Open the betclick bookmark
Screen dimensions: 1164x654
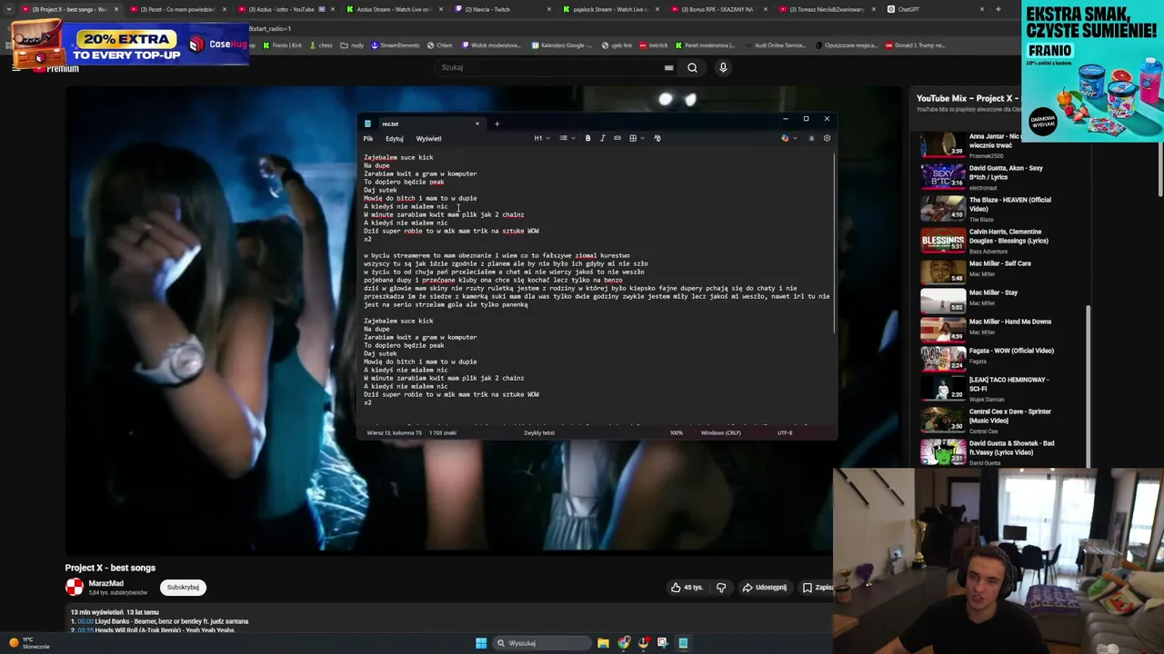click(653, 45)
